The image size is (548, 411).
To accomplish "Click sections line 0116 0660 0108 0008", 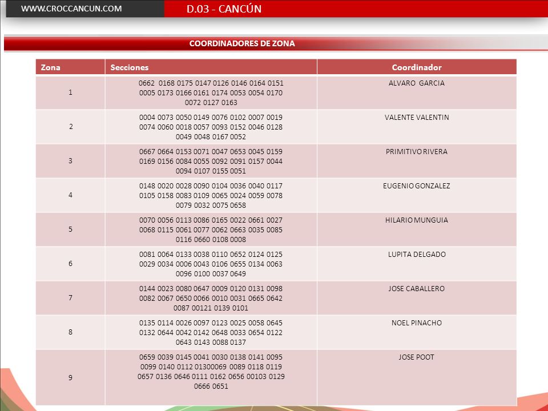I will pyautogui.click(x=211, y=240).
